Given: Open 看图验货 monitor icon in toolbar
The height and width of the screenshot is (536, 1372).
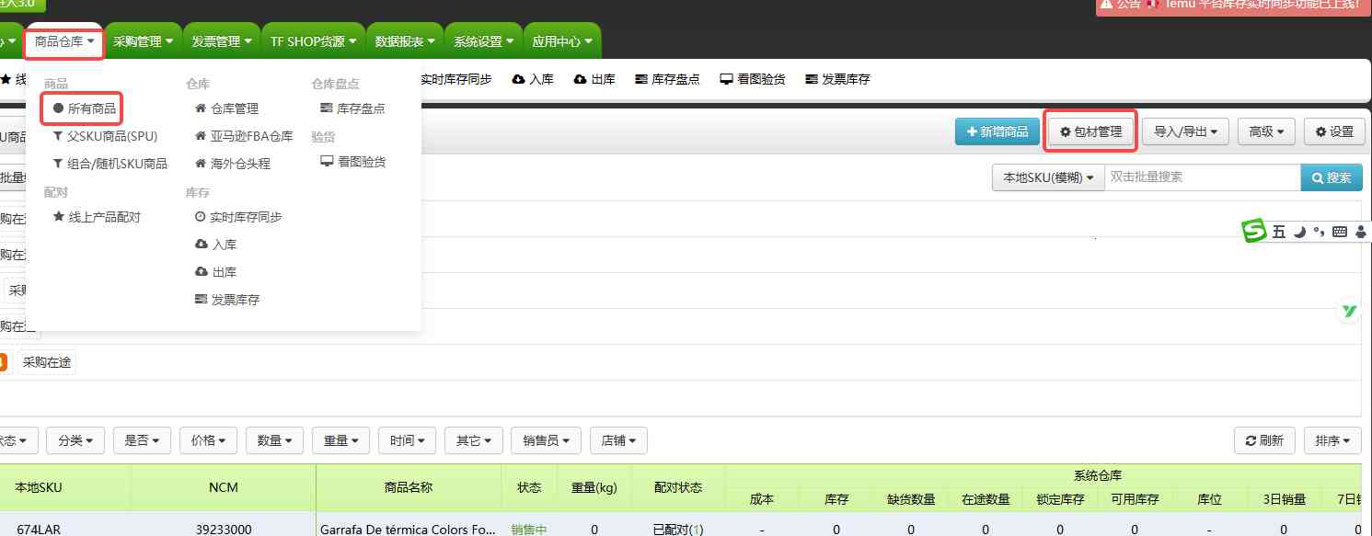Looking at the screenshot, I should [x=726, y=80].
